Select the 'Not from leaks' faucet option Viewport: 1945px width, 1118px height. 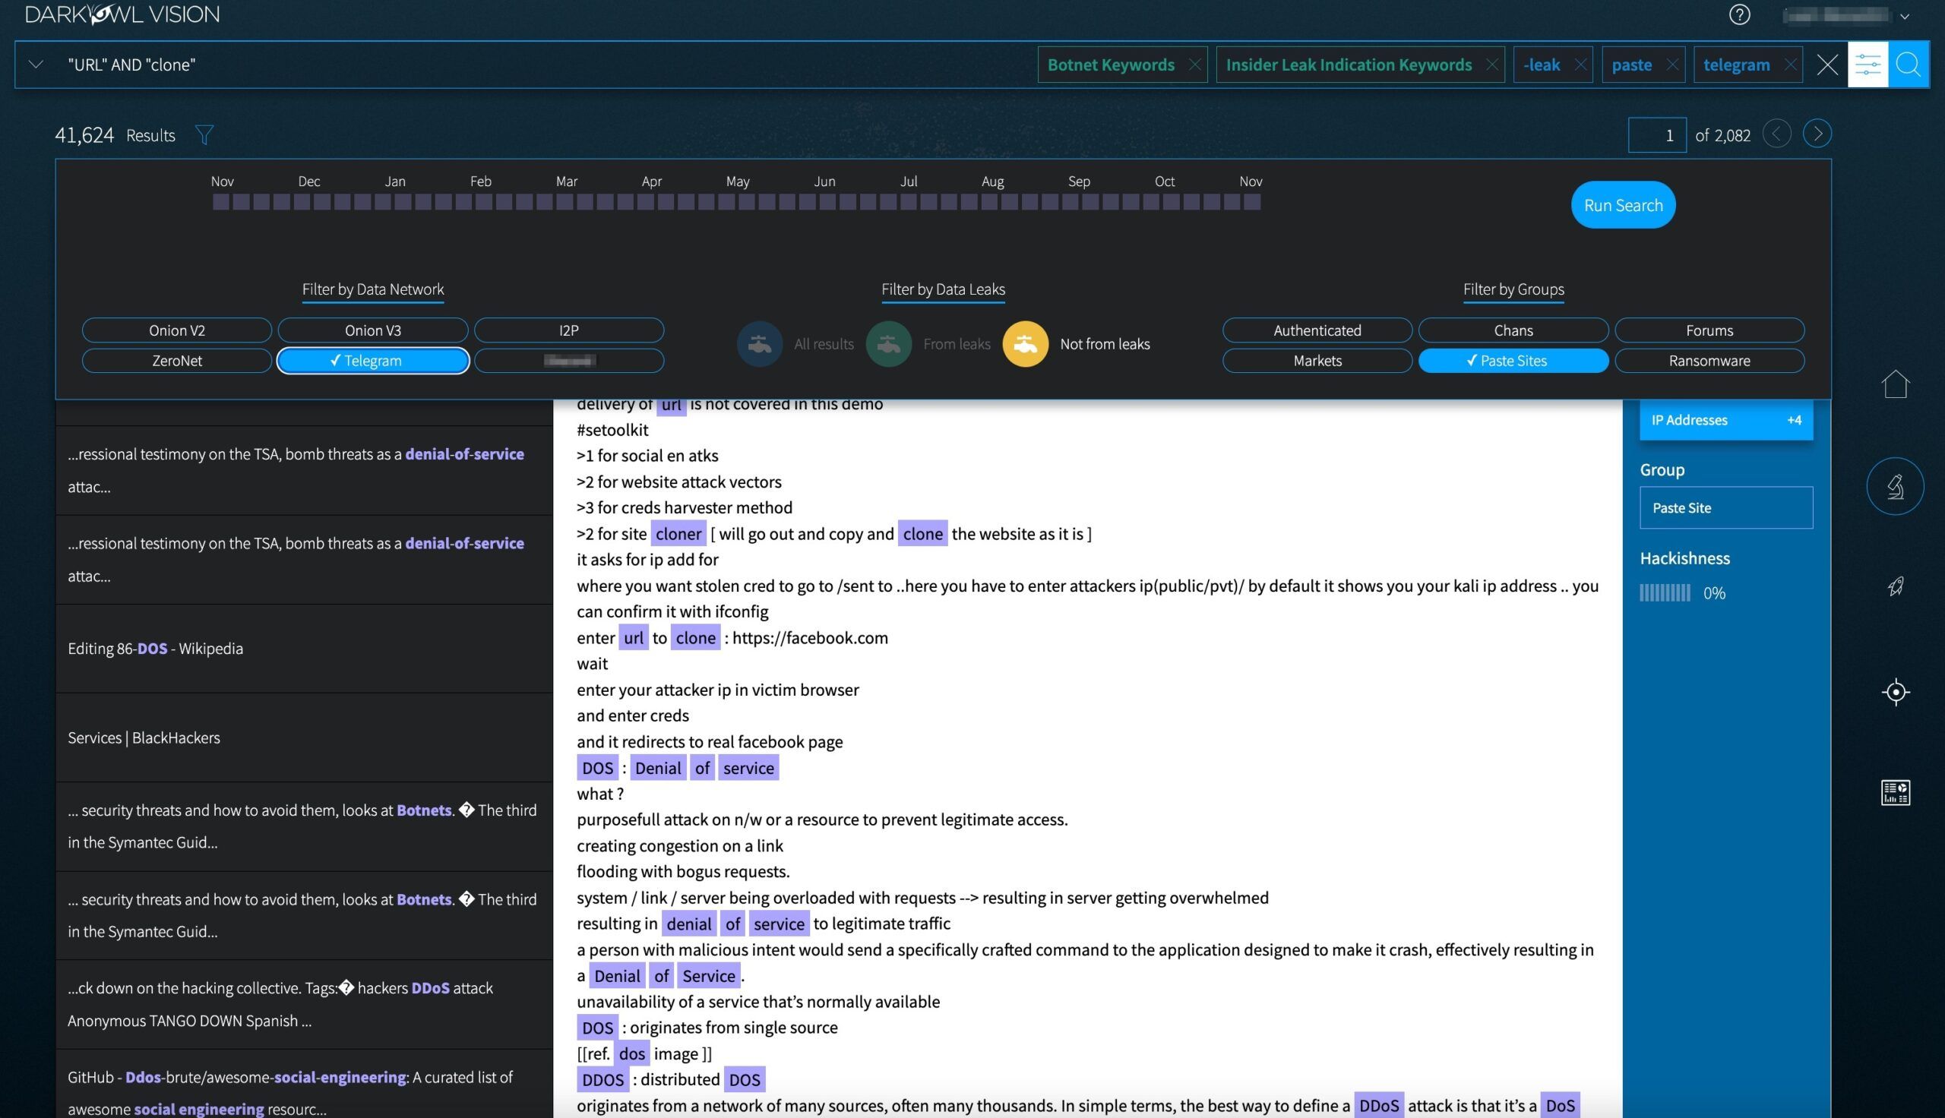pos(1026,343)
